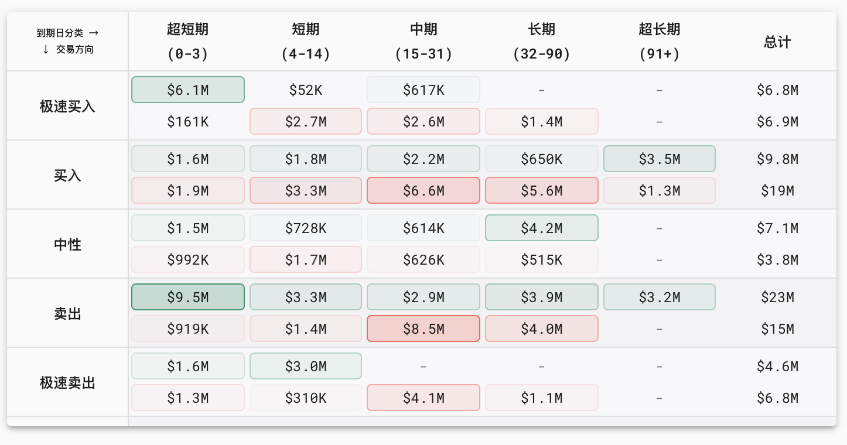This screenshot has height=445, width=847.
Task: Click the $7.1M total value
Action: [777, 228]
